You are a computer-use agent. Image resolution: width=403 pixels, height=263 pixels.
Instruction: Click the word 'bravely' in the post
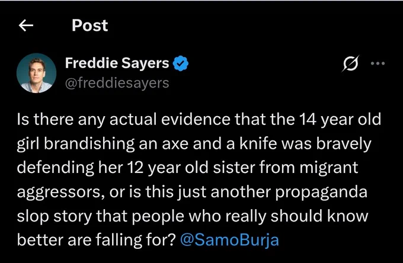coord(344,144)
